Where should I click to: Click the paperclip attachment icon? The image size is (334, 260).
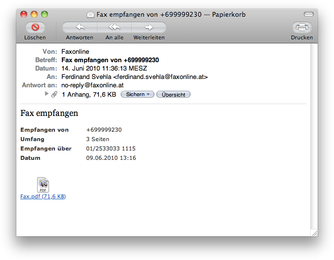pyautogui.click(x=54, y=94)
